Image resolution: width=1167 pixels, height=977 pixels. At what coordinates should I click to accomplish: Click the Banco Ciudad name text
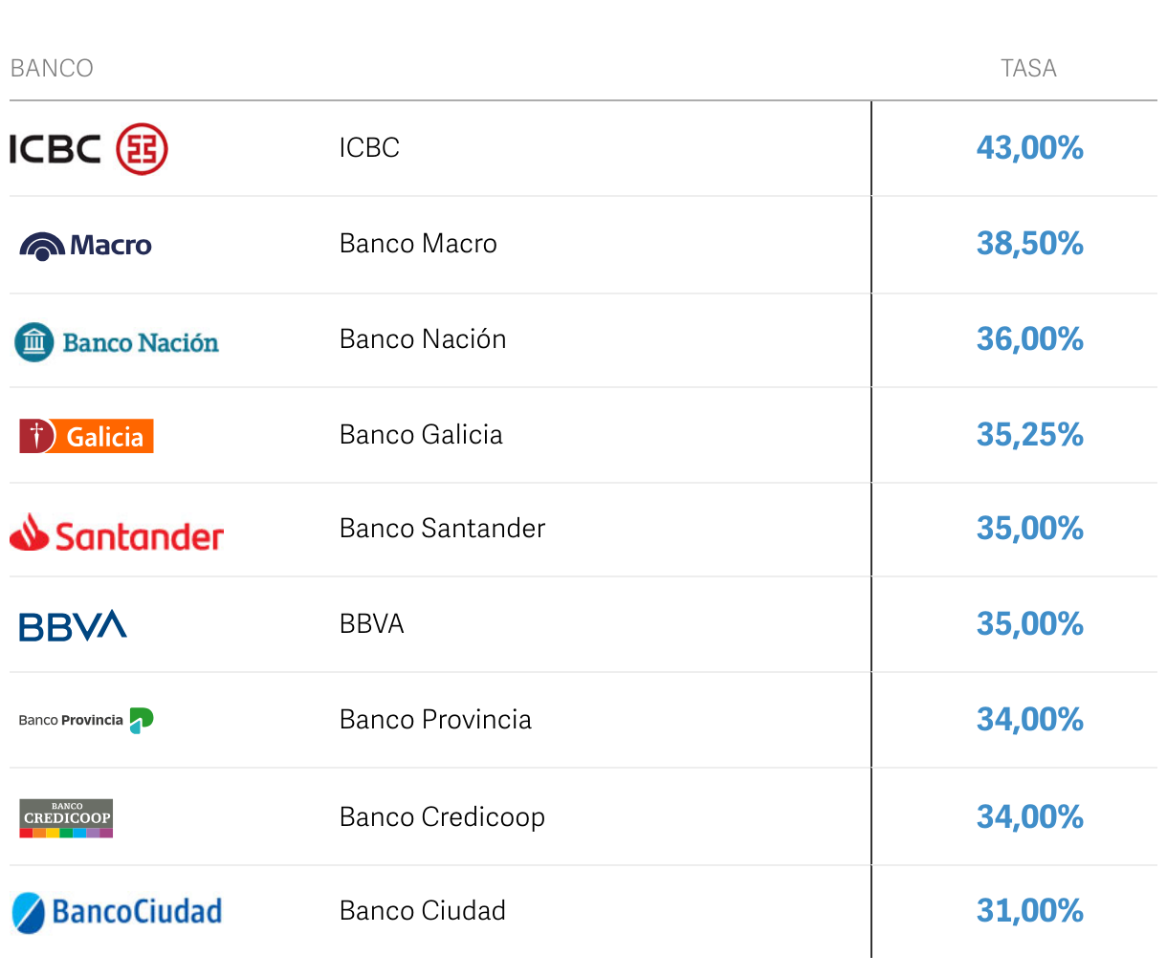(423, 911)
